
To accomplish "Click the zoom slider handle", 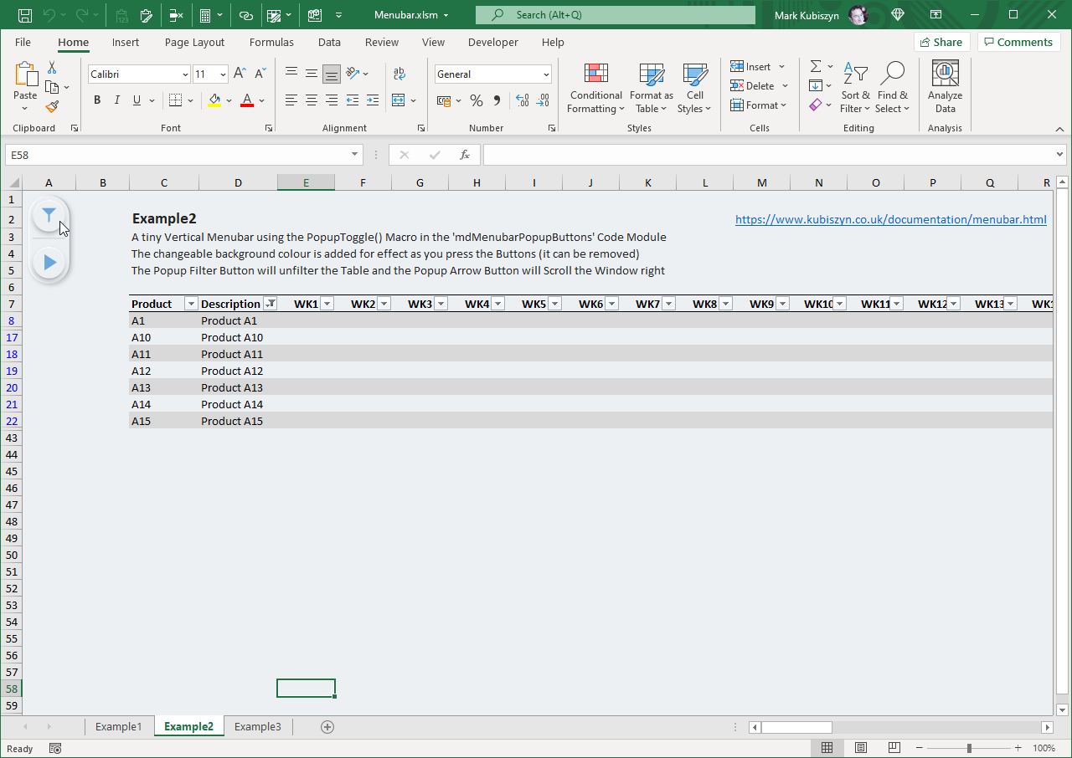I will point(969,748).
